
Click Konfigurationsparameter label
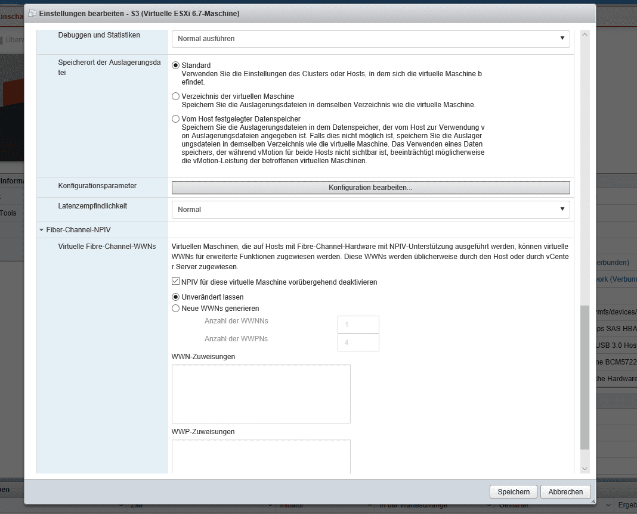coord(97,186)
